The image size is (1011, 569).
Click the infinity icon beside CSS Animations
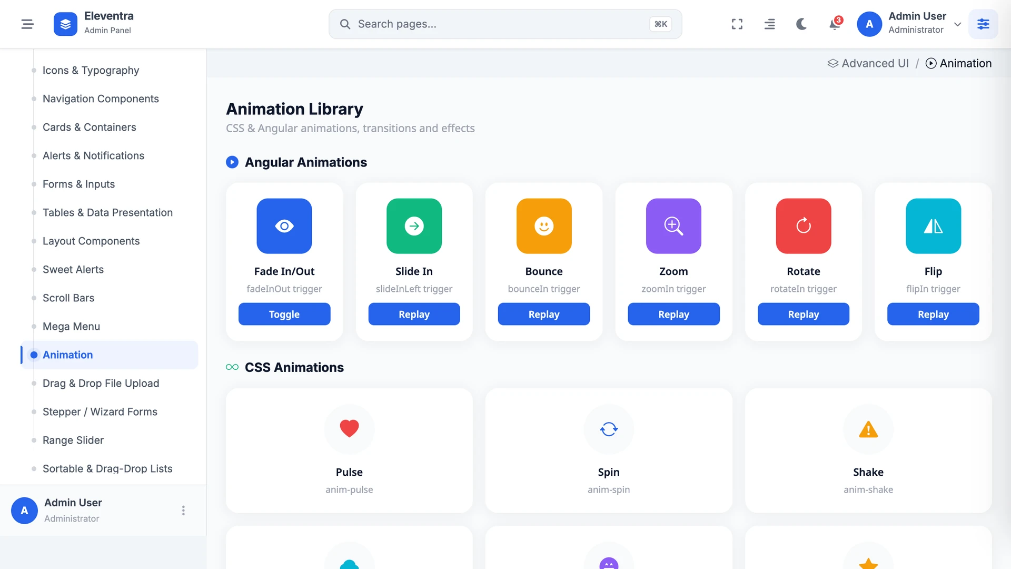[232, 367]
